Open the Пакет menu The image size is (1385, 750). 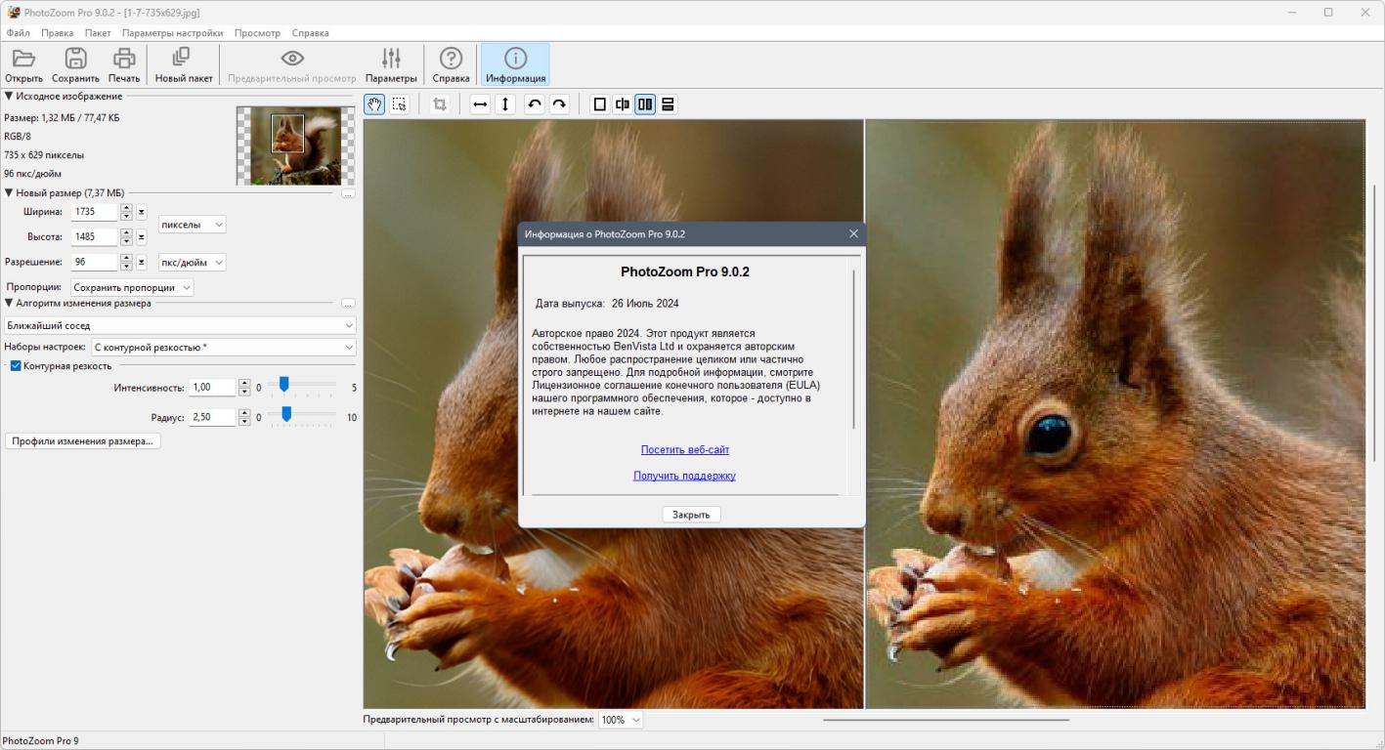click(x=98, y=33)
